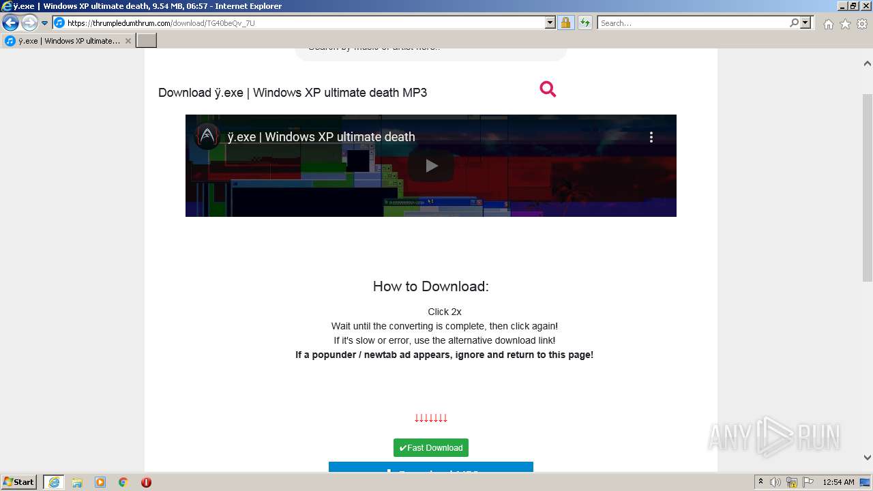Open the Favorites star icon
Viewport: 873px width, 491px height.
coord(845,24)
